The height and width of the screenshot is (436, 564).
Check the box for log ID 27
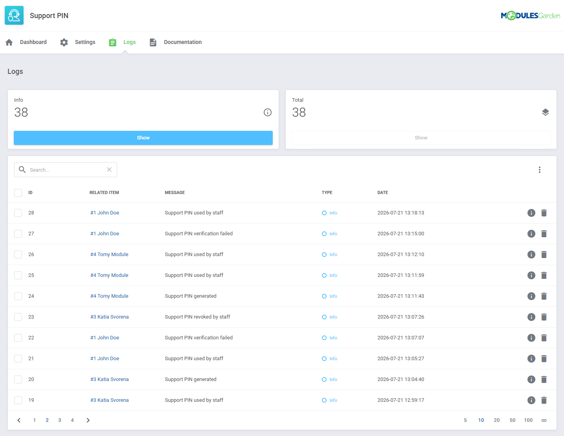[18, 234]
